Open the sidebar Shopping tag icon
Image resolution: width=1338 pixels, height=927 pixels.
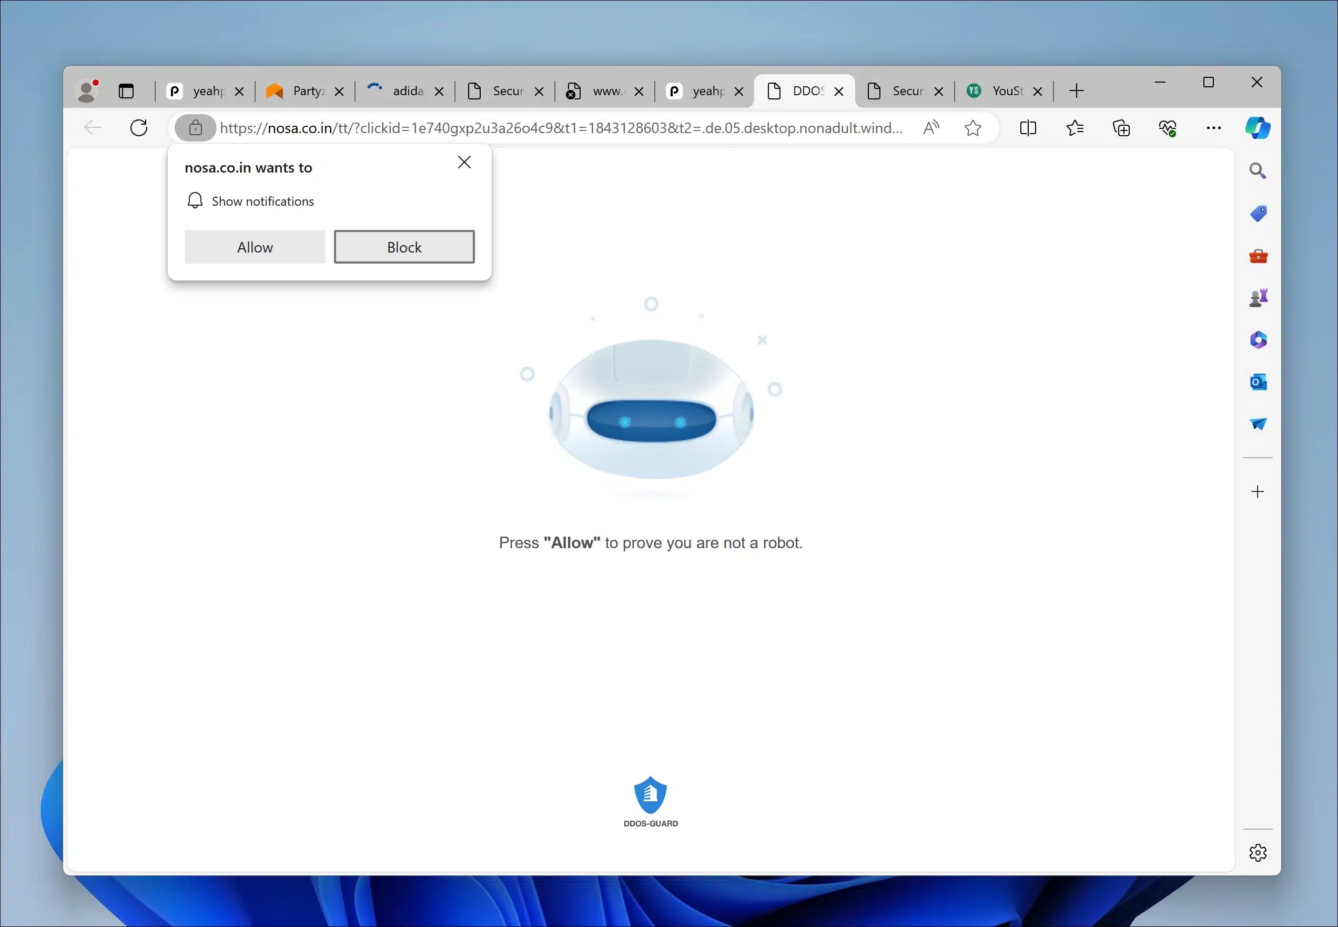[x=1258, y=214]
